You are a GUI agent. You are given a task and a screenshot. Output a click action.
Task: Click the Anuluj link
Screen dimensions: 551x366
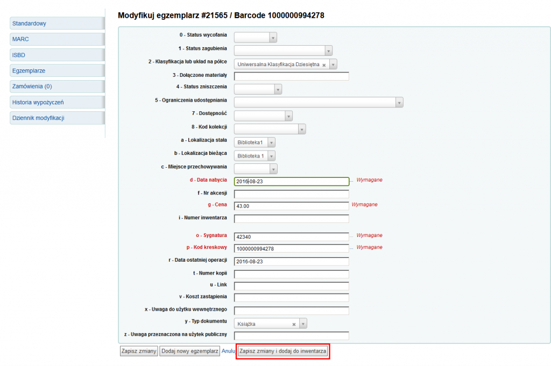coord(229,351)
